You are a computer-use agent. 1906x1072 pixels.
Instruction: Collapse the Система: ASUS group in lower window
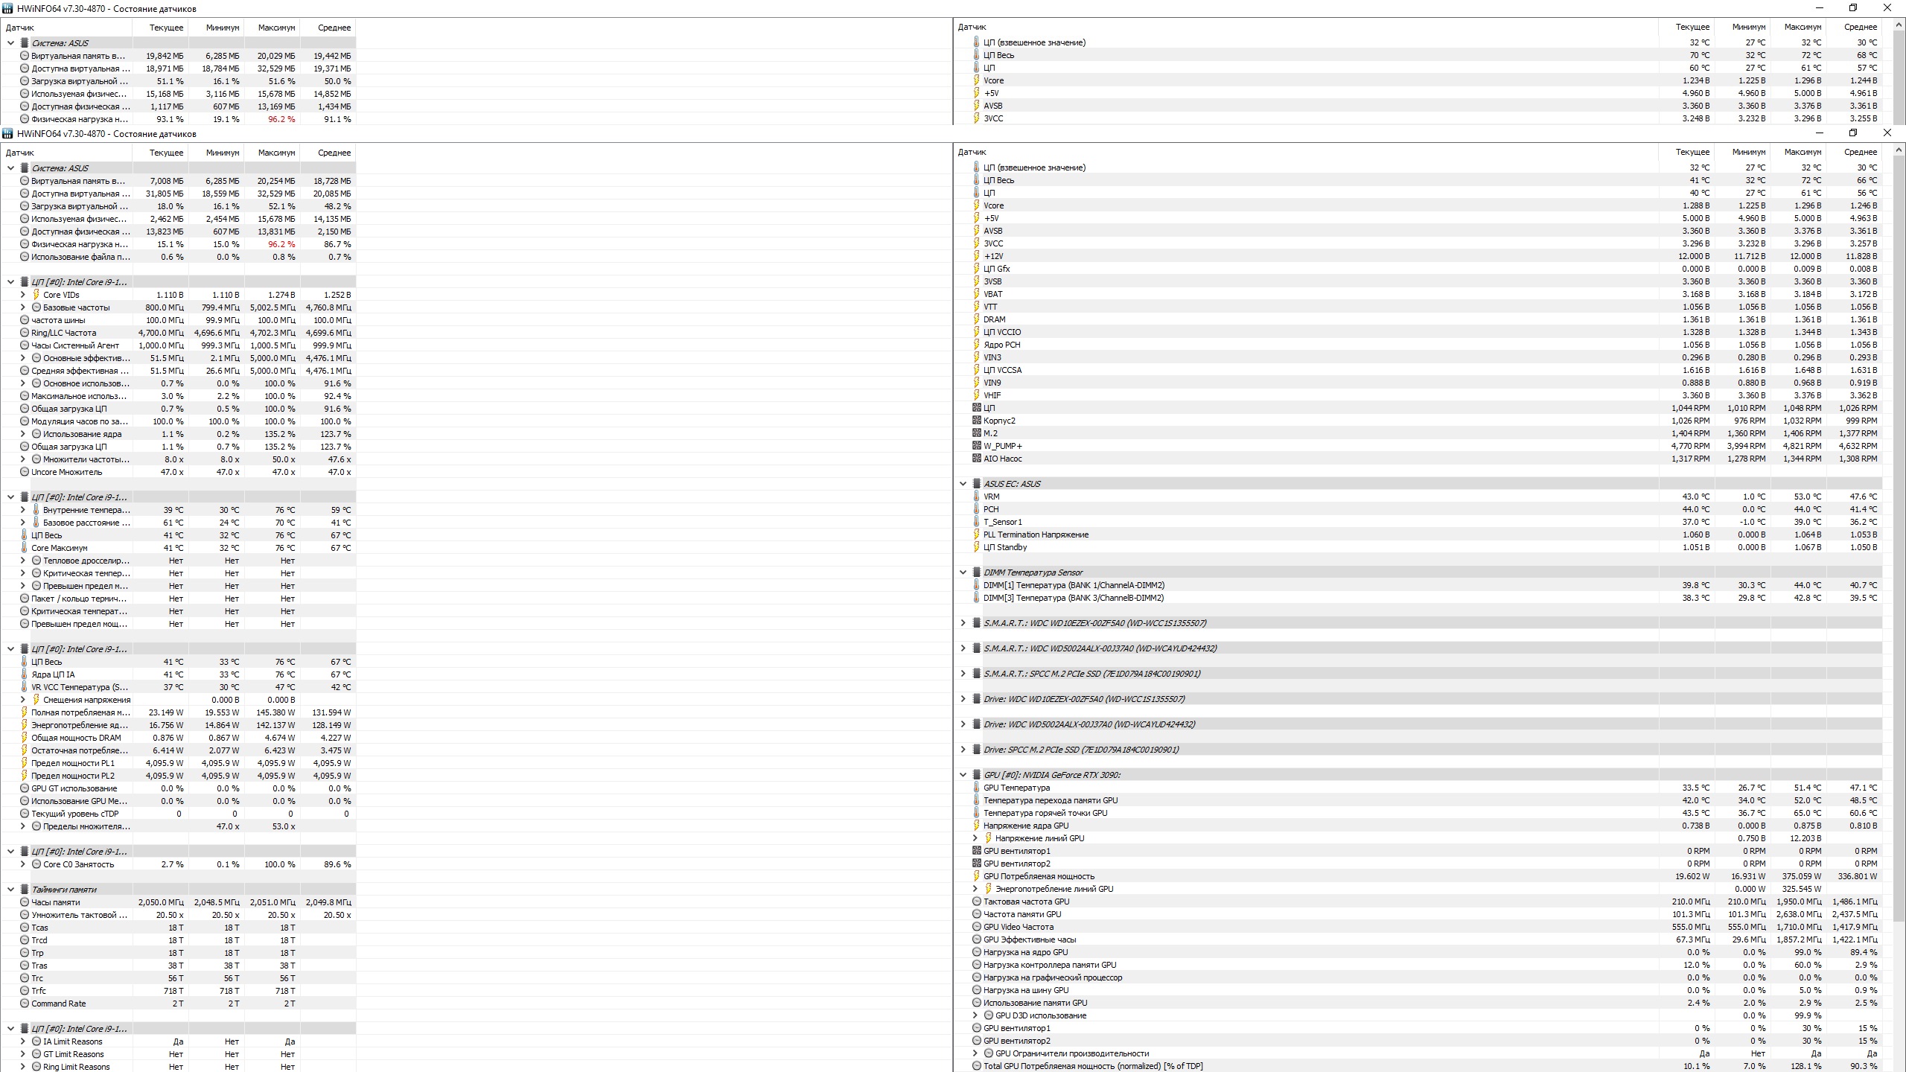coord(11,168)
